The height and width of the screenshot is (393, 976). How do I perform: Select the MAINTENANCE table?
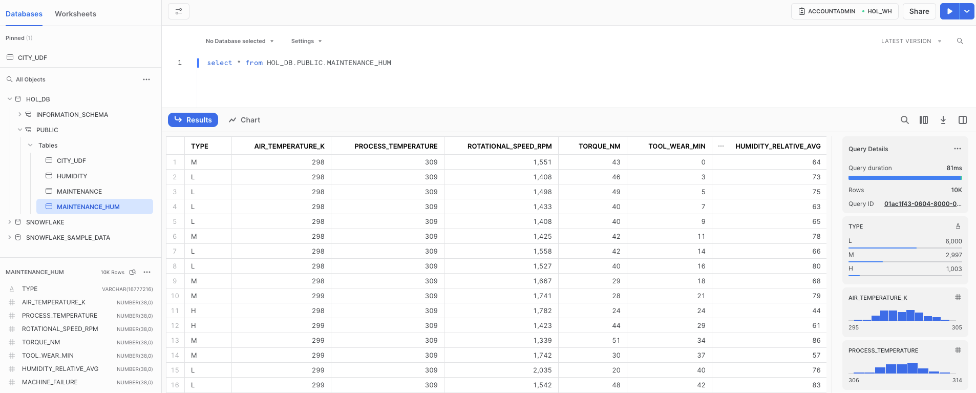pyautogui.click(x=79, y=191)
